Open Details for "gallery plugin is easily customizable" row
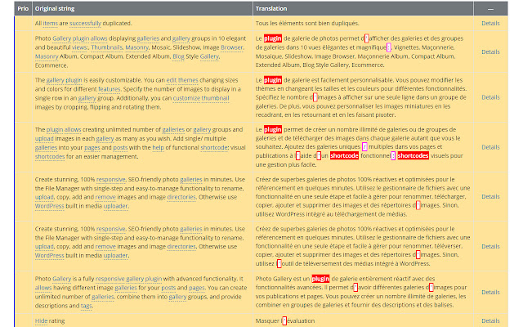Viewport: 523px width, 327px height. pyautogui.click(x=490, y=97)
